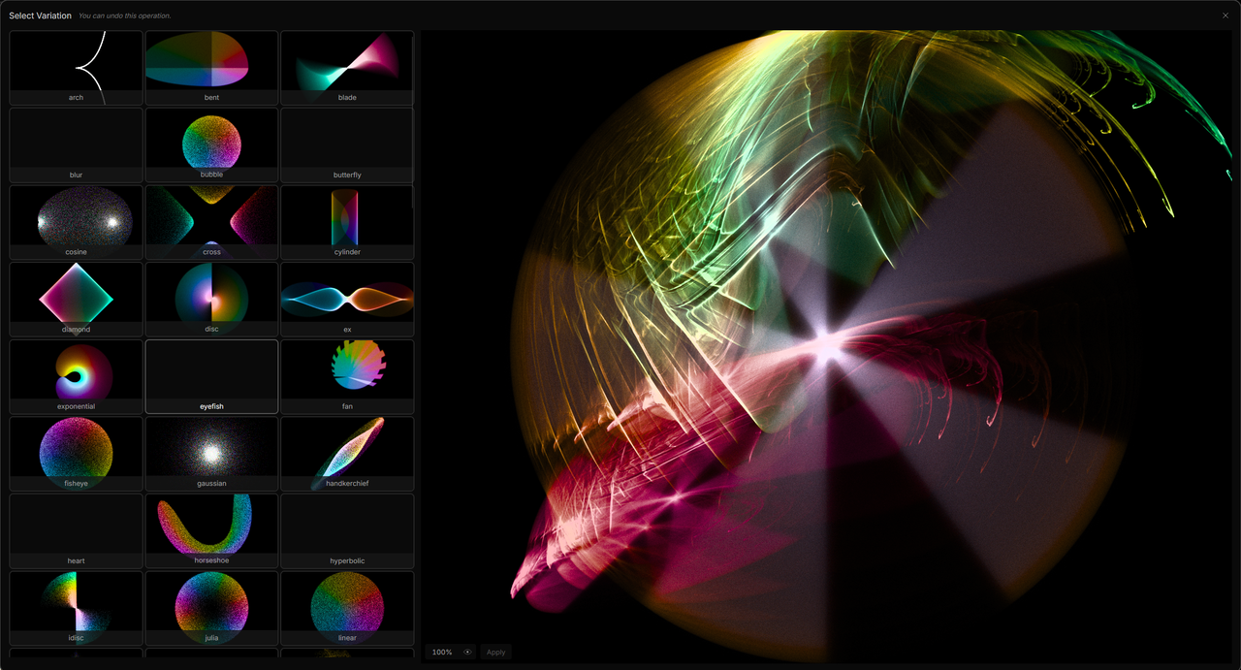The height and width of the screenshot is (670, 1241).
Task: Pick the exponential variation
Action: click(77, 376)
